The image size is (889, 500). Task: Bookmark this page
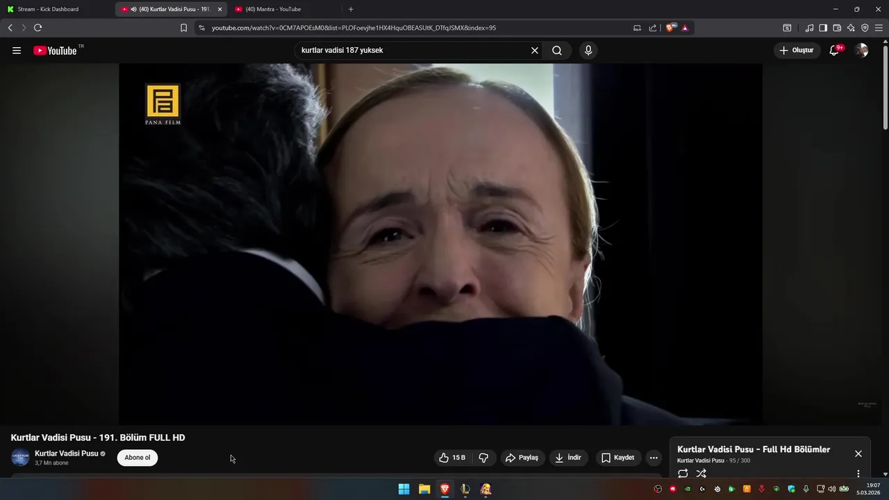click(183, 28)
